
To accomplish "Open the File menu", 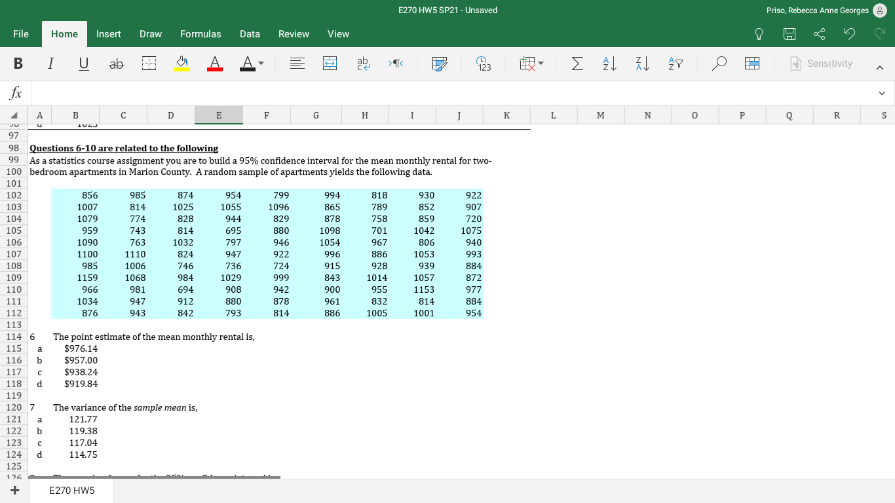I will coord(21,34).
